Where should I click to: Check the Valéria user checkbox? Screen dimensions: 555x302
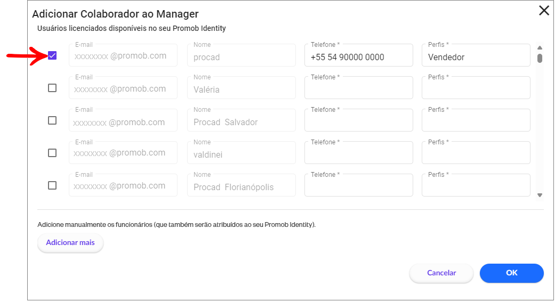[52, 88]
